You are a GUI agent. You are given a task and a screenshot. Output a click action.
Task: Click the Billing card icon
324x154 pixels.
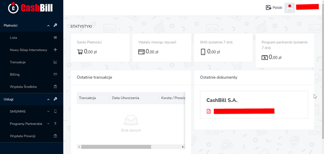point(55,74)
